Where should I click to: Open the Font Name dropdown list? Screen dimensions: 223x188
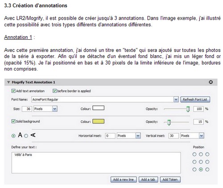[x=176, y=100]
